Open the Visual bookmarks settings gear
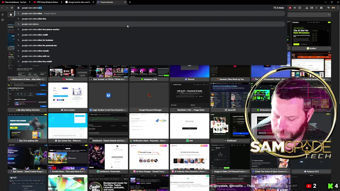 (x=2, y=15)
